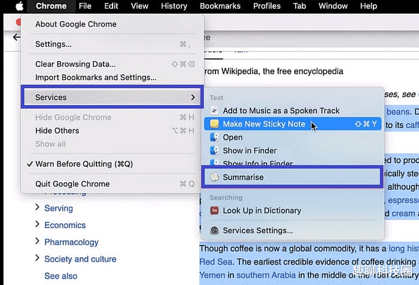The image size is (419, 285).
Task: Click the Add to Music service icon
Action: pyautogui.click(x=214, y=111)
